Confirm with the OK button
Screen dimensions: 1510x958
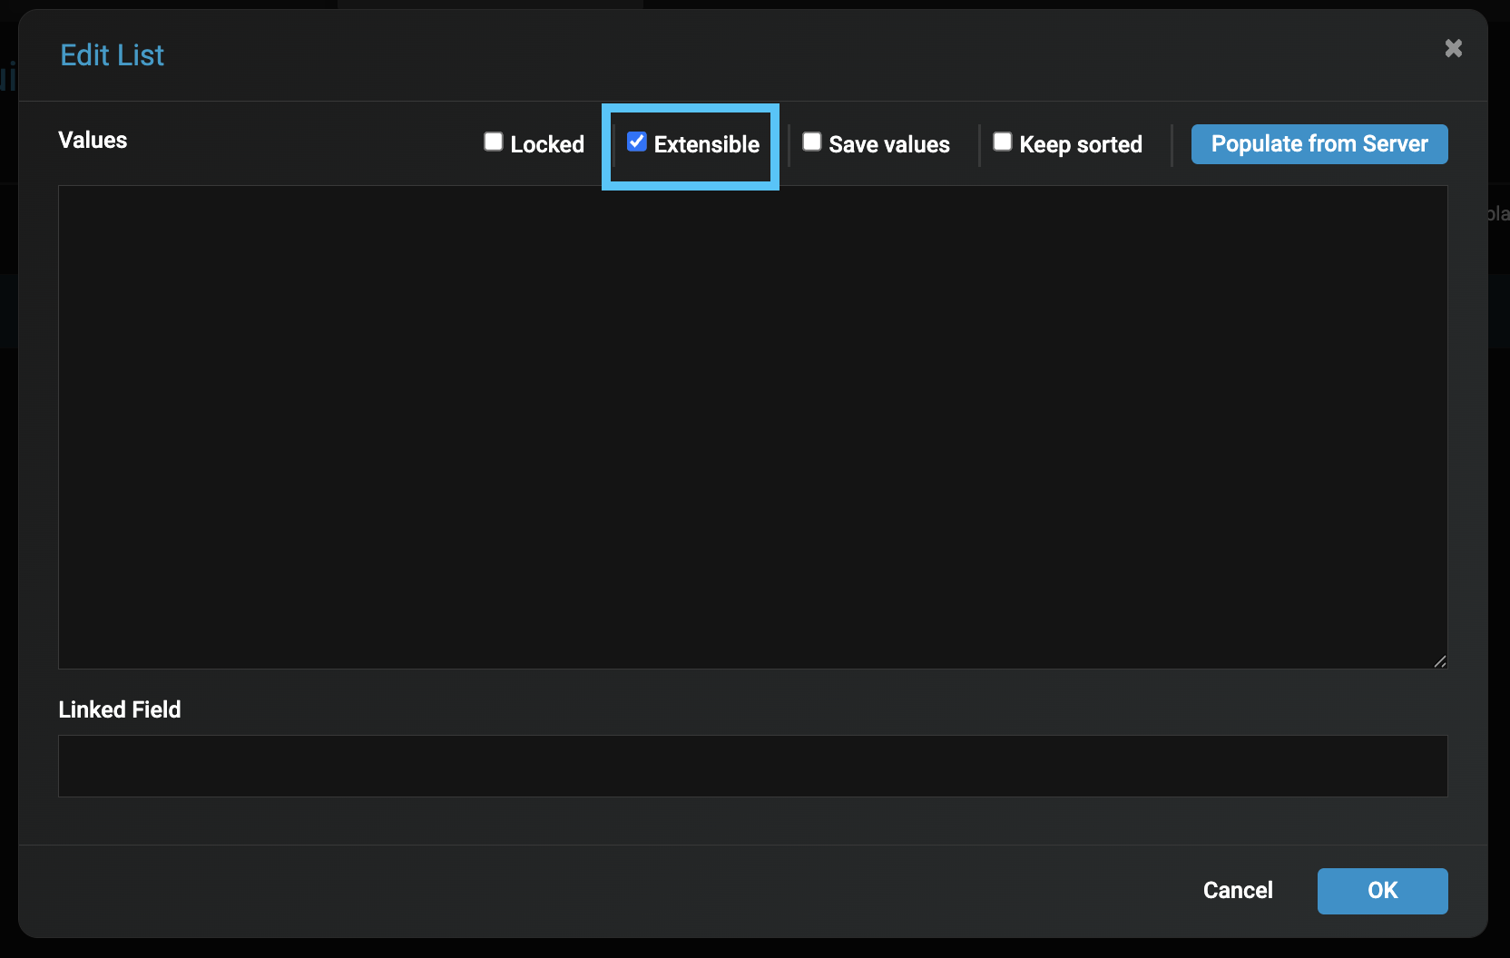1382,891
